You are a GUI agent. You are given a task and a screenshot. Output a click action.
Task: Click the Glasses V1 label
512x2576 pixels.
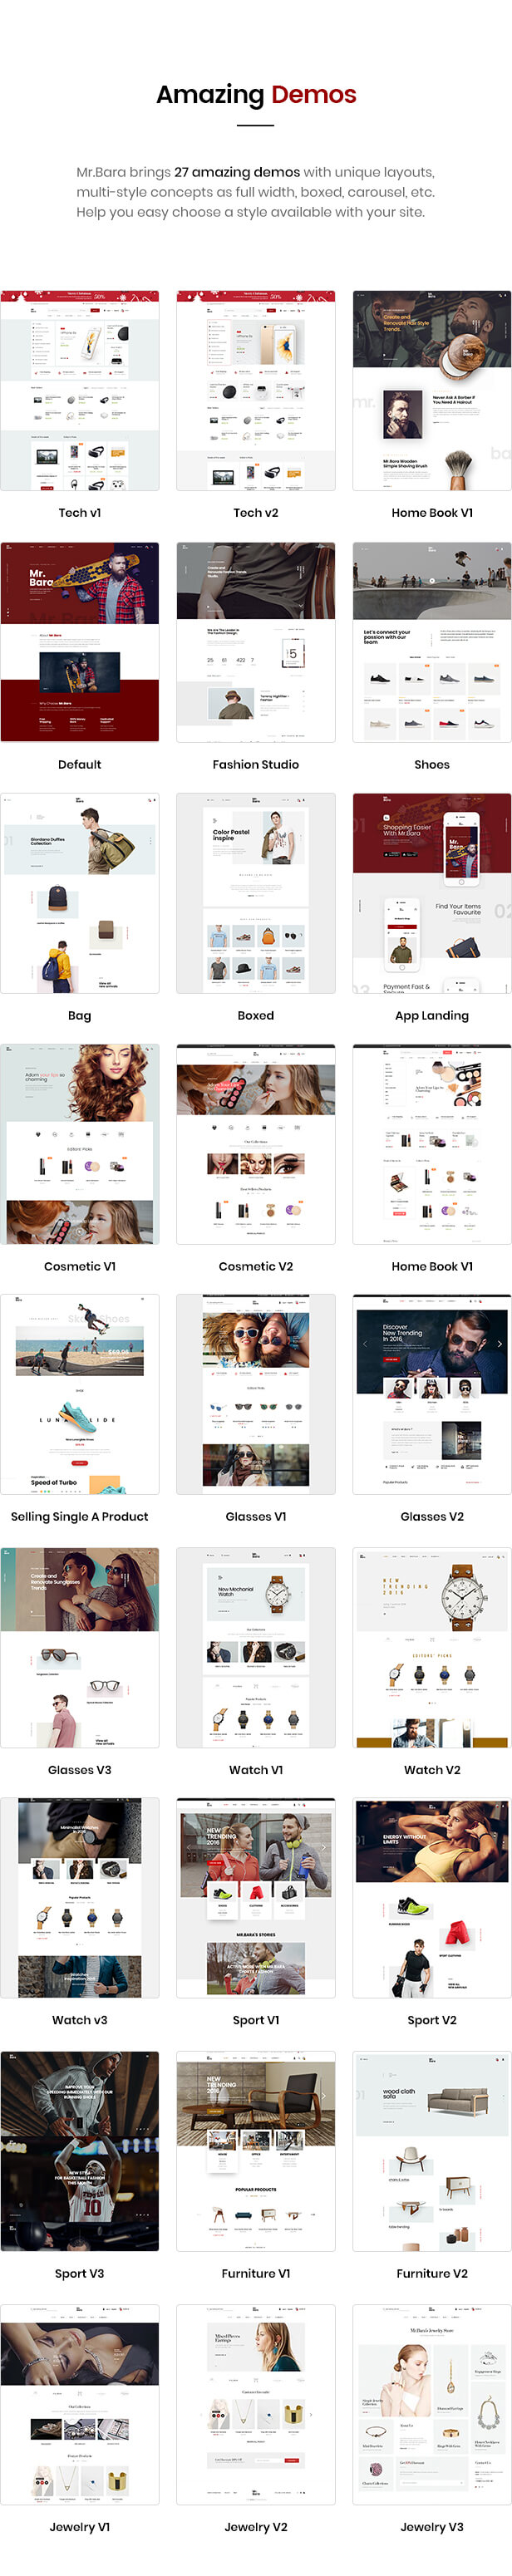[x=256, y=1516]
